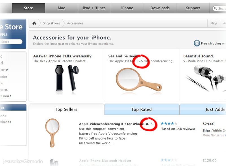226x166 pixels.
Task: Click the search magnifier icon
Action: [x=215, y=8]
